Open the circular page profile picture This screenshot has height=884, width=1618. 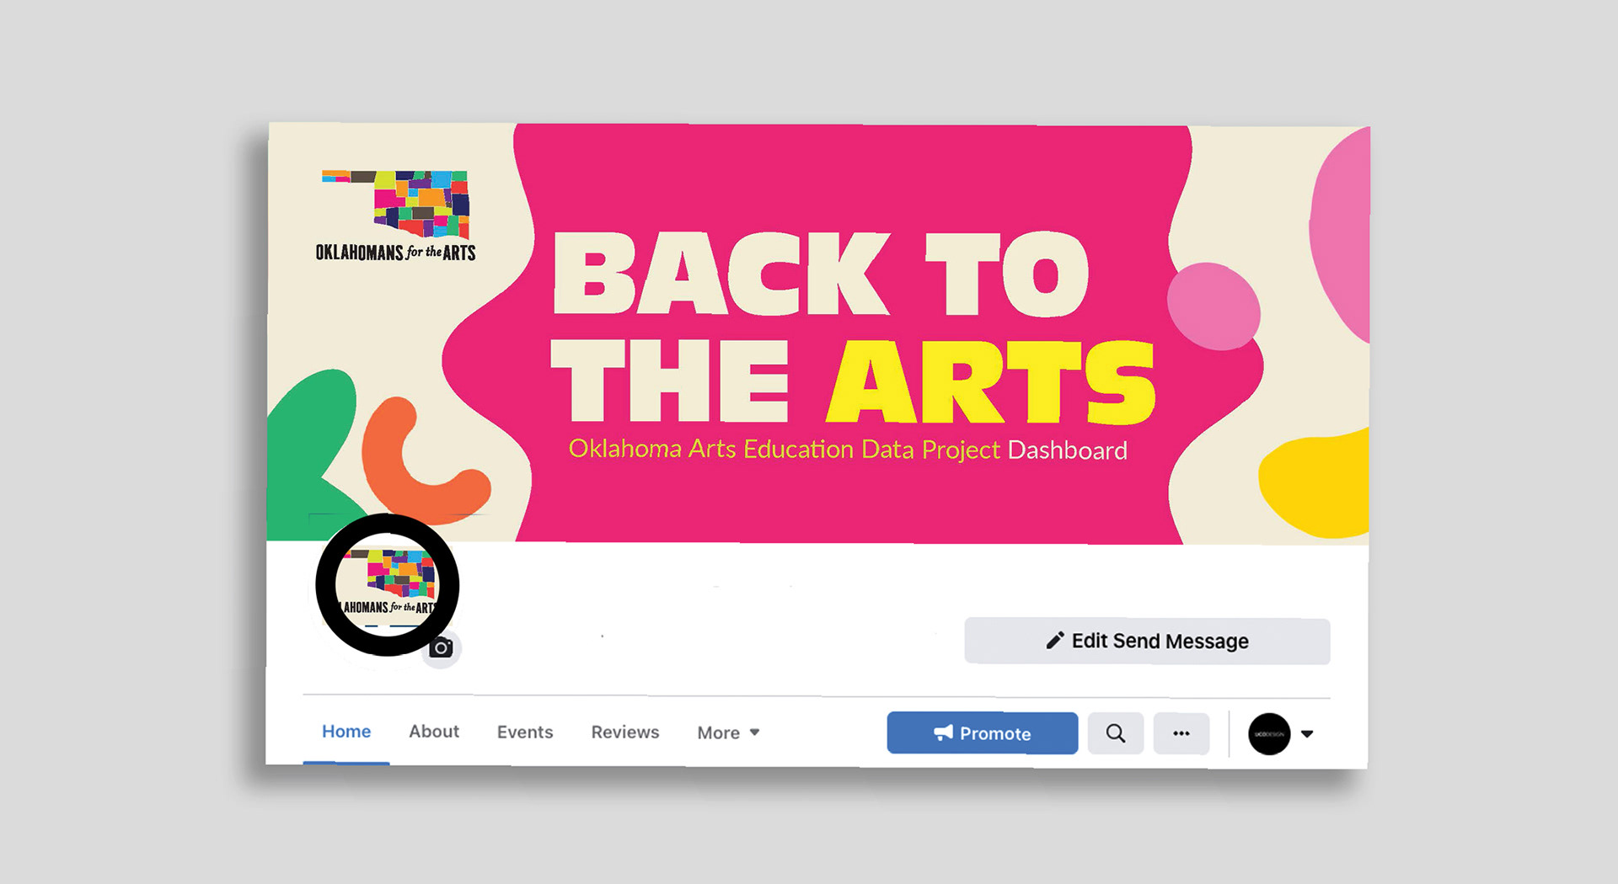(387, 584)
